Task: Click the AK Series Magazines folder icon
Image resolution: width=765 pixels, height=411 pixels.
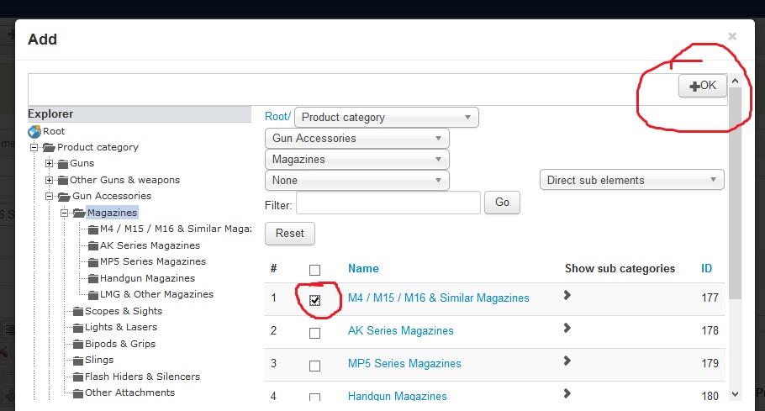Action: [93, 245]
